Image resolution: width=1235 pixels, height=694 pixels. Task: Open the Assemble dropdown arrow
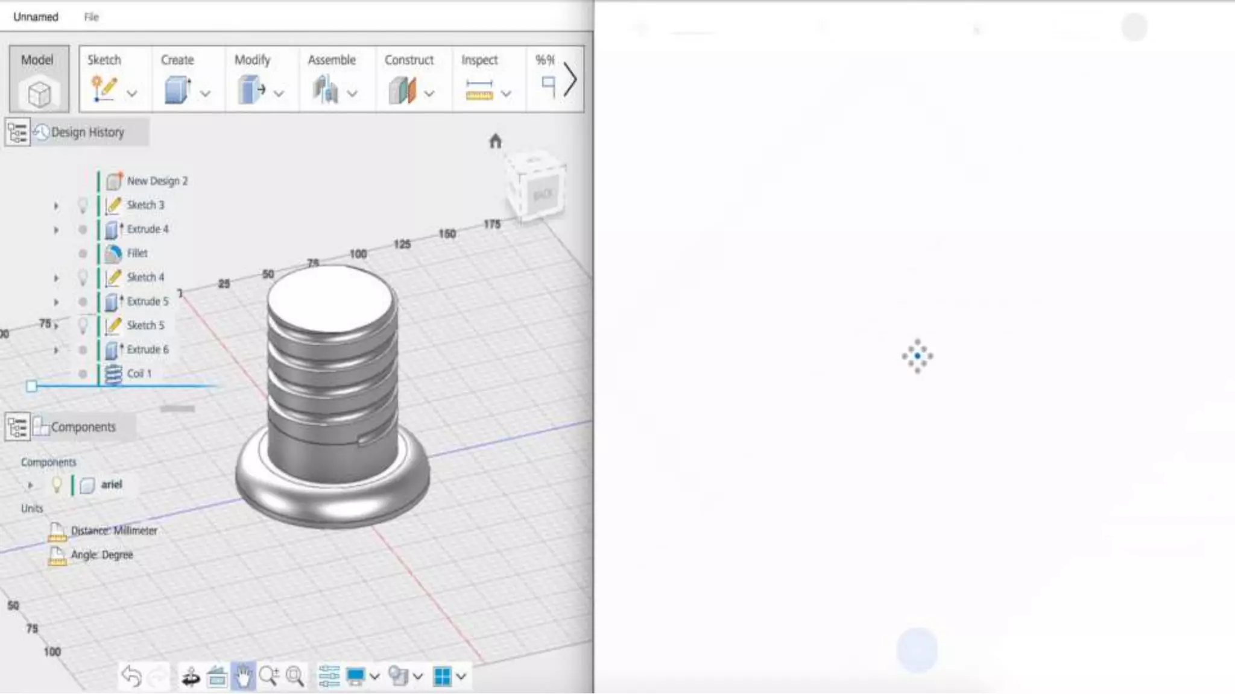pos(352,94)
